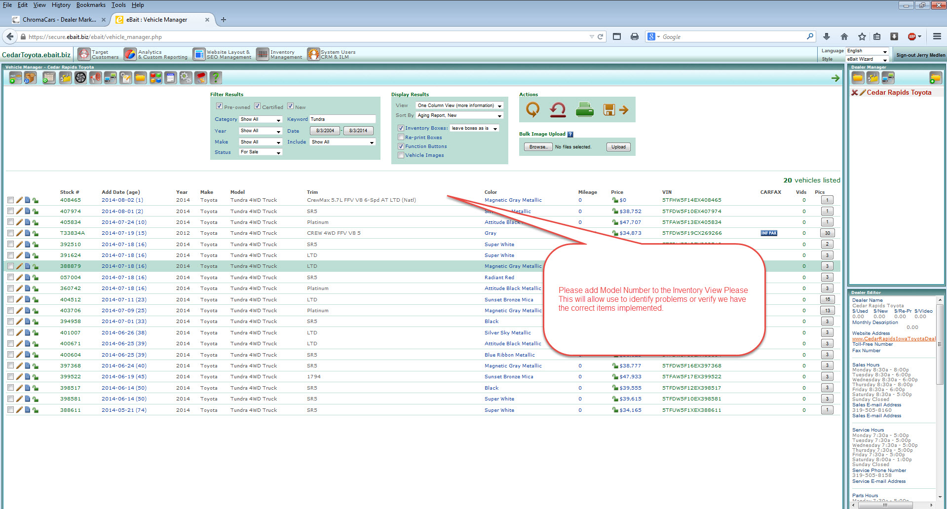The height and width of the screenshot is (509, 947).
Task: Click the networked computers icon in Vehicle Manager toolbar
Action: pos(111,78)
